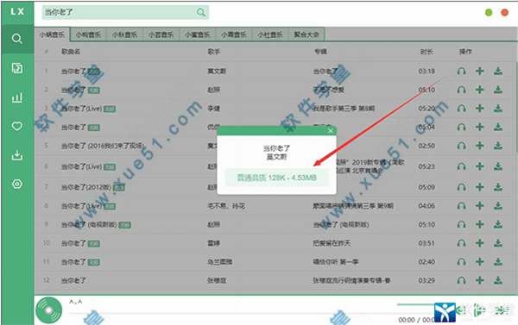This screenshot has width=518, height=325.
Task: Minimize window with the green dot
Action: coord(489,13)
